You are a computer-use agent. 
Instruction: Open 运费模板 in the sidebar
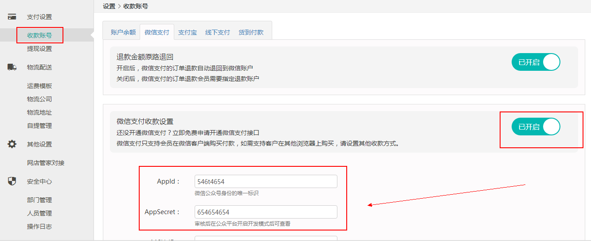pos(39,86)
